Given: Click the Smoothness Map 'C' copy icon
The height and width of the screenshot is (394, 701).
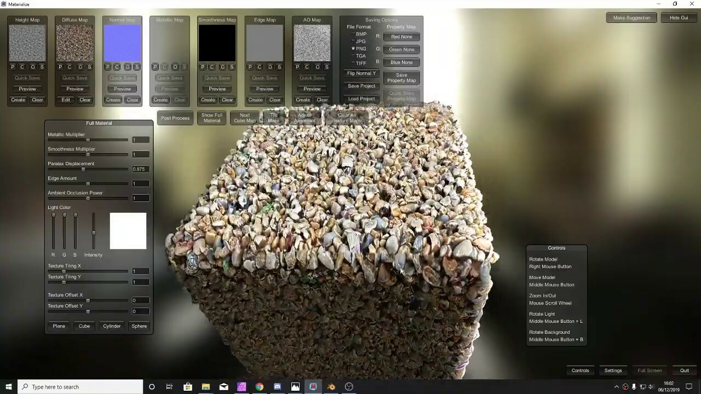Looking at the screenshot, I should pyautogui.click(x=212, y=67).
